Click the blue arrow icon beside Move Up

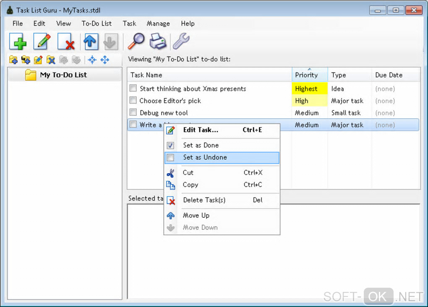tap(171, 216)
